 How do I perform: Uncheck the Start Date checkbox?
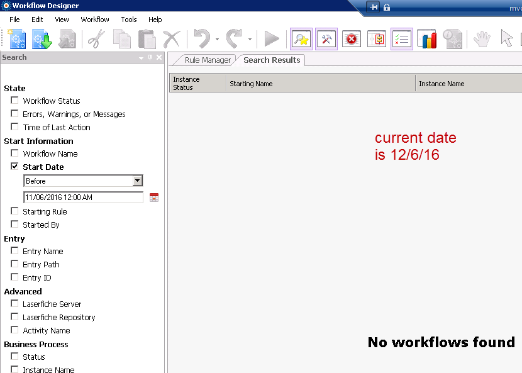click(14, 167)
